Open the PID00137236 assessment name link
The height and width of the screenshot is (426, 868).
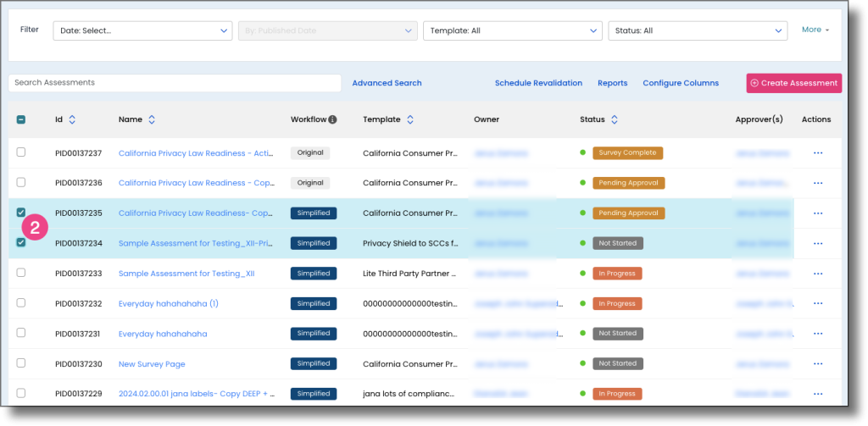click(197, 183)
